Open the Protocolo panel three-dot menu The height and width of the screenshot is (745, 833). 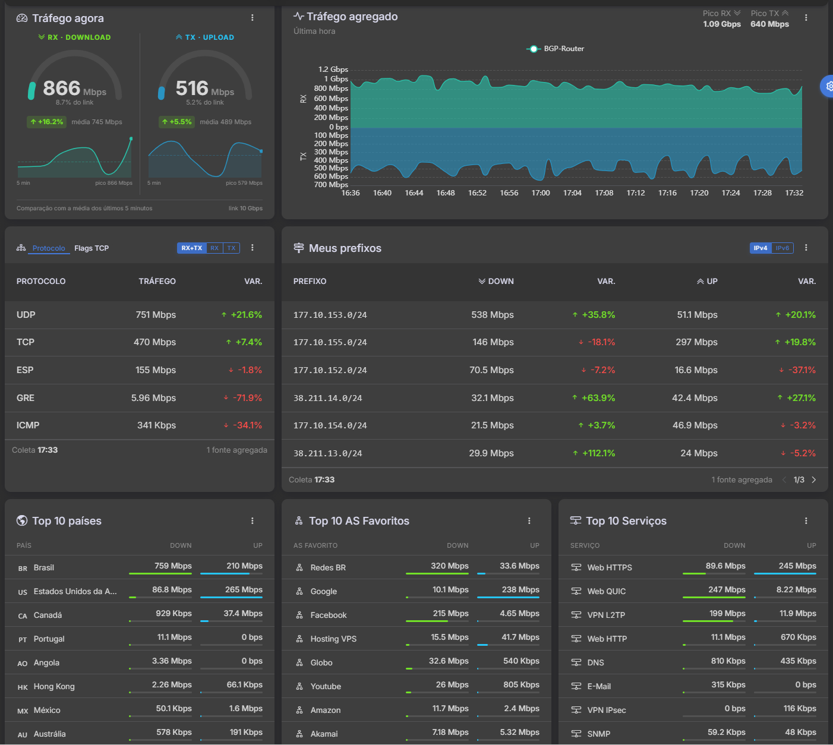pyautogui.click(x=253, y=248)
